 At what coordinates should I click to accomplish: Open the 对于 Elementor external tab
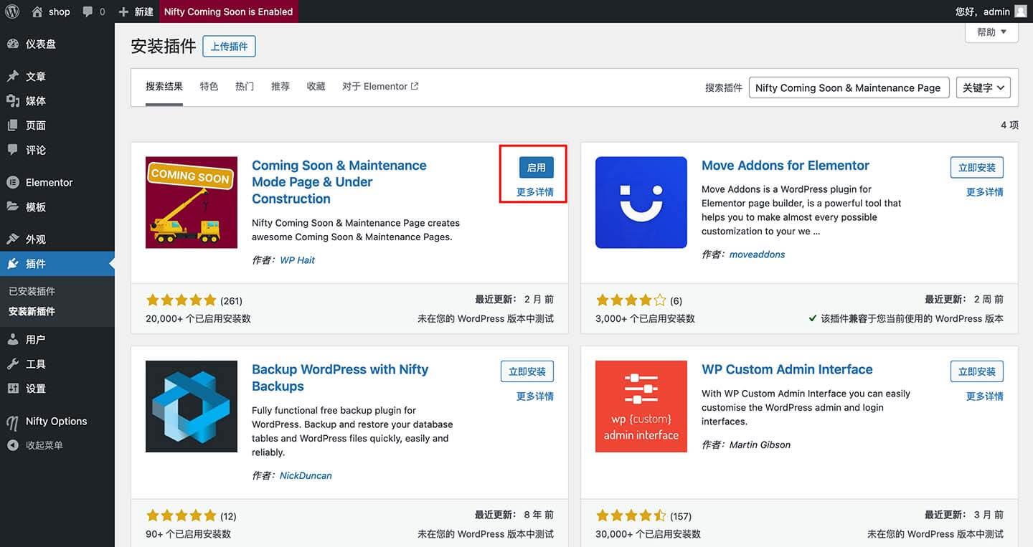(x=380, y=86)
